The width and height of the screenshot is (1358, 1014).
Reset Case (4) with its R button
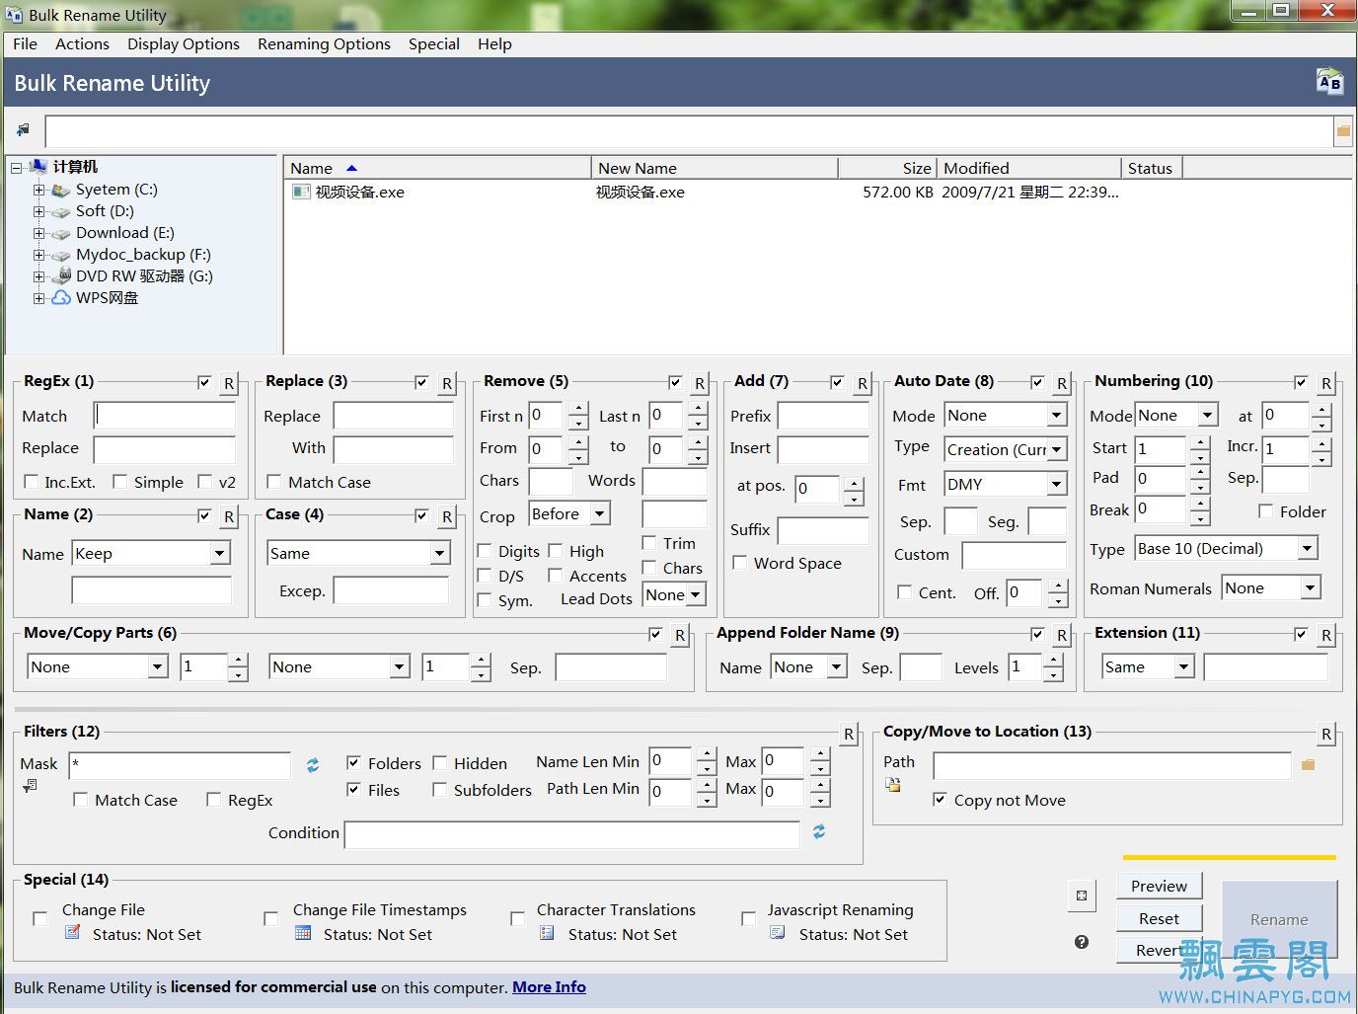(447, 517)
